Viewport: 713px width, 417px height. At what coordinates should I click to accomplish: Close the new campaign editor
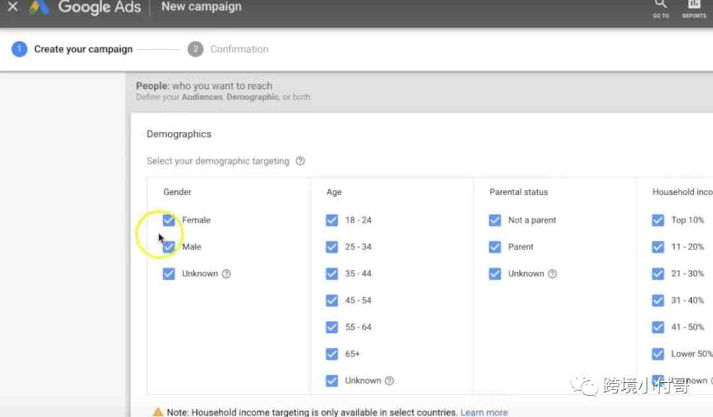[x=13, y=7]
